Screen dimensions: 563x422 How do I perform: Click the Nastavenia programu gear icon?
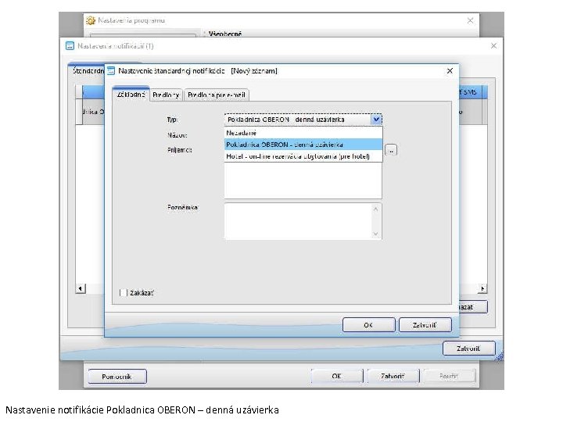pyautogui.click(x=91, y=21)
